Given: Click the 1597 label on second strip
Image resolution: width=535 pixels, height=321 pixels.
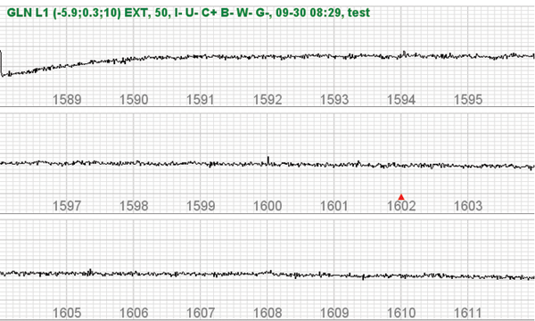Looking at the screenshot, I should point(67,206).
